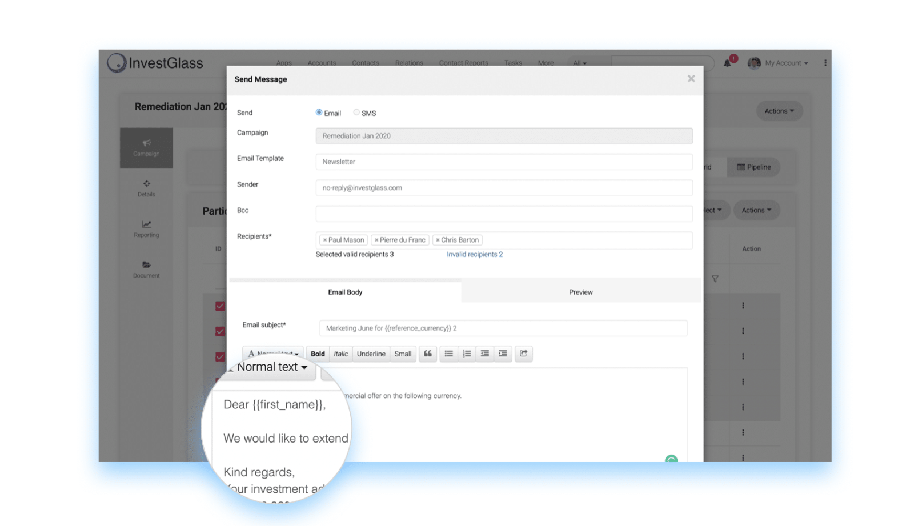Click the filter funnel icon
The width and height of the screenshot is (914, 526).
tap(715, 279)
